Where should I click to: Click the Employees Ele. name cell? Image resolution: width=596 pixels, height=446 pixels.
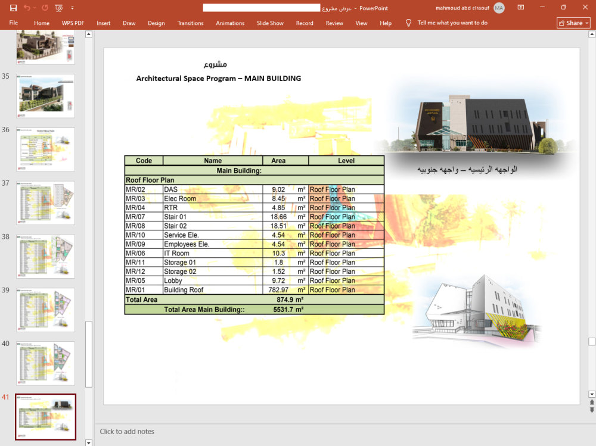point(213,244)
